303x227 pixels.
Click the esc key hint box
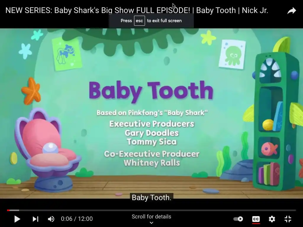point(139,21)
